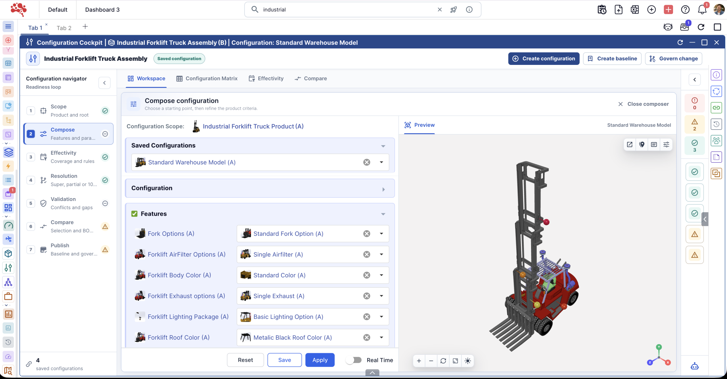Screen dimensions: 727x379
Task: Clear the Metalic Black Roof Color selection
Action: pyautogui.click(x=367, y=337)
